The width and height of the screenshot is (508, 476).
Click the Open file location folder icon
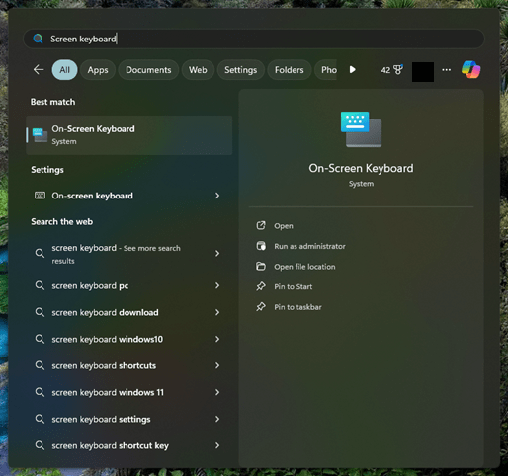click(261, 266)
